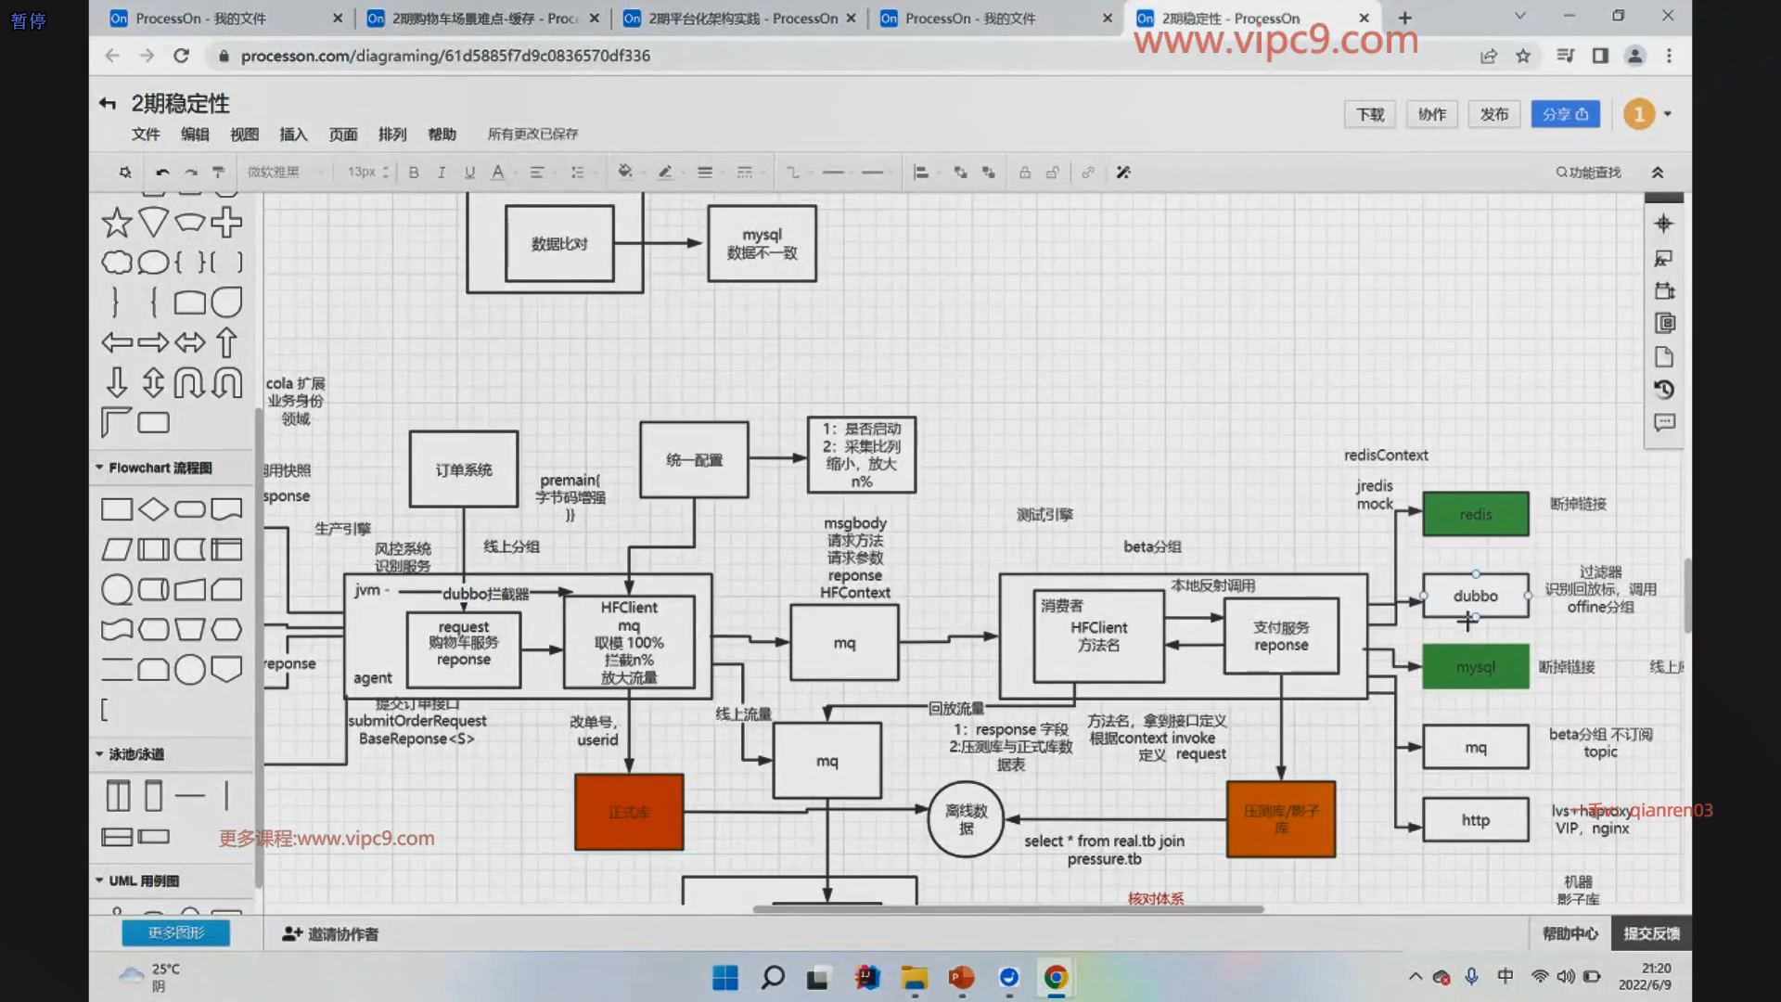The height and width of the screenshot is (1002, 1781).
Task: Open the comments speech bubble icon
Action: pos(1664,423)
